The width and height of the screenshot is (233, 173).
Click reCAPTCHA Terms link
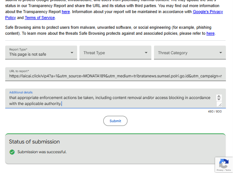228,170
